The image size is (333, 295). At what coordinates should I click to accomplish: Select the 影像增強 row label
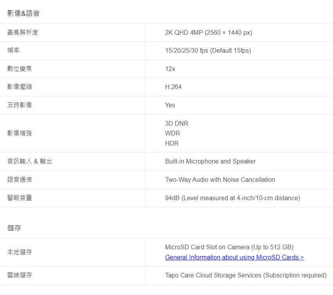(x=20, y=133)
